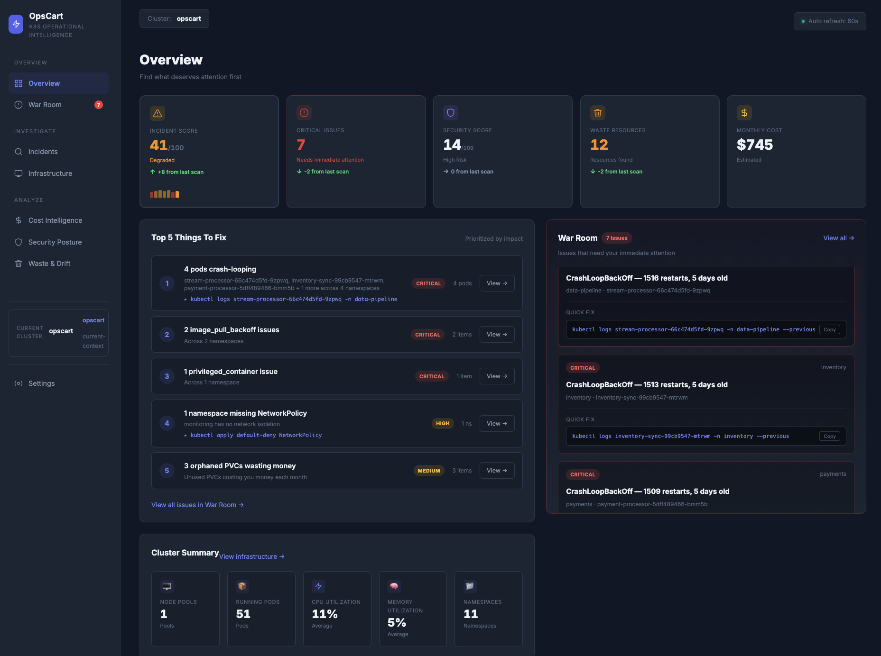Click CrashLoopBackOff 1513 restarts issue title
This screenshot has height=656, width=881.
pos(647,385)
